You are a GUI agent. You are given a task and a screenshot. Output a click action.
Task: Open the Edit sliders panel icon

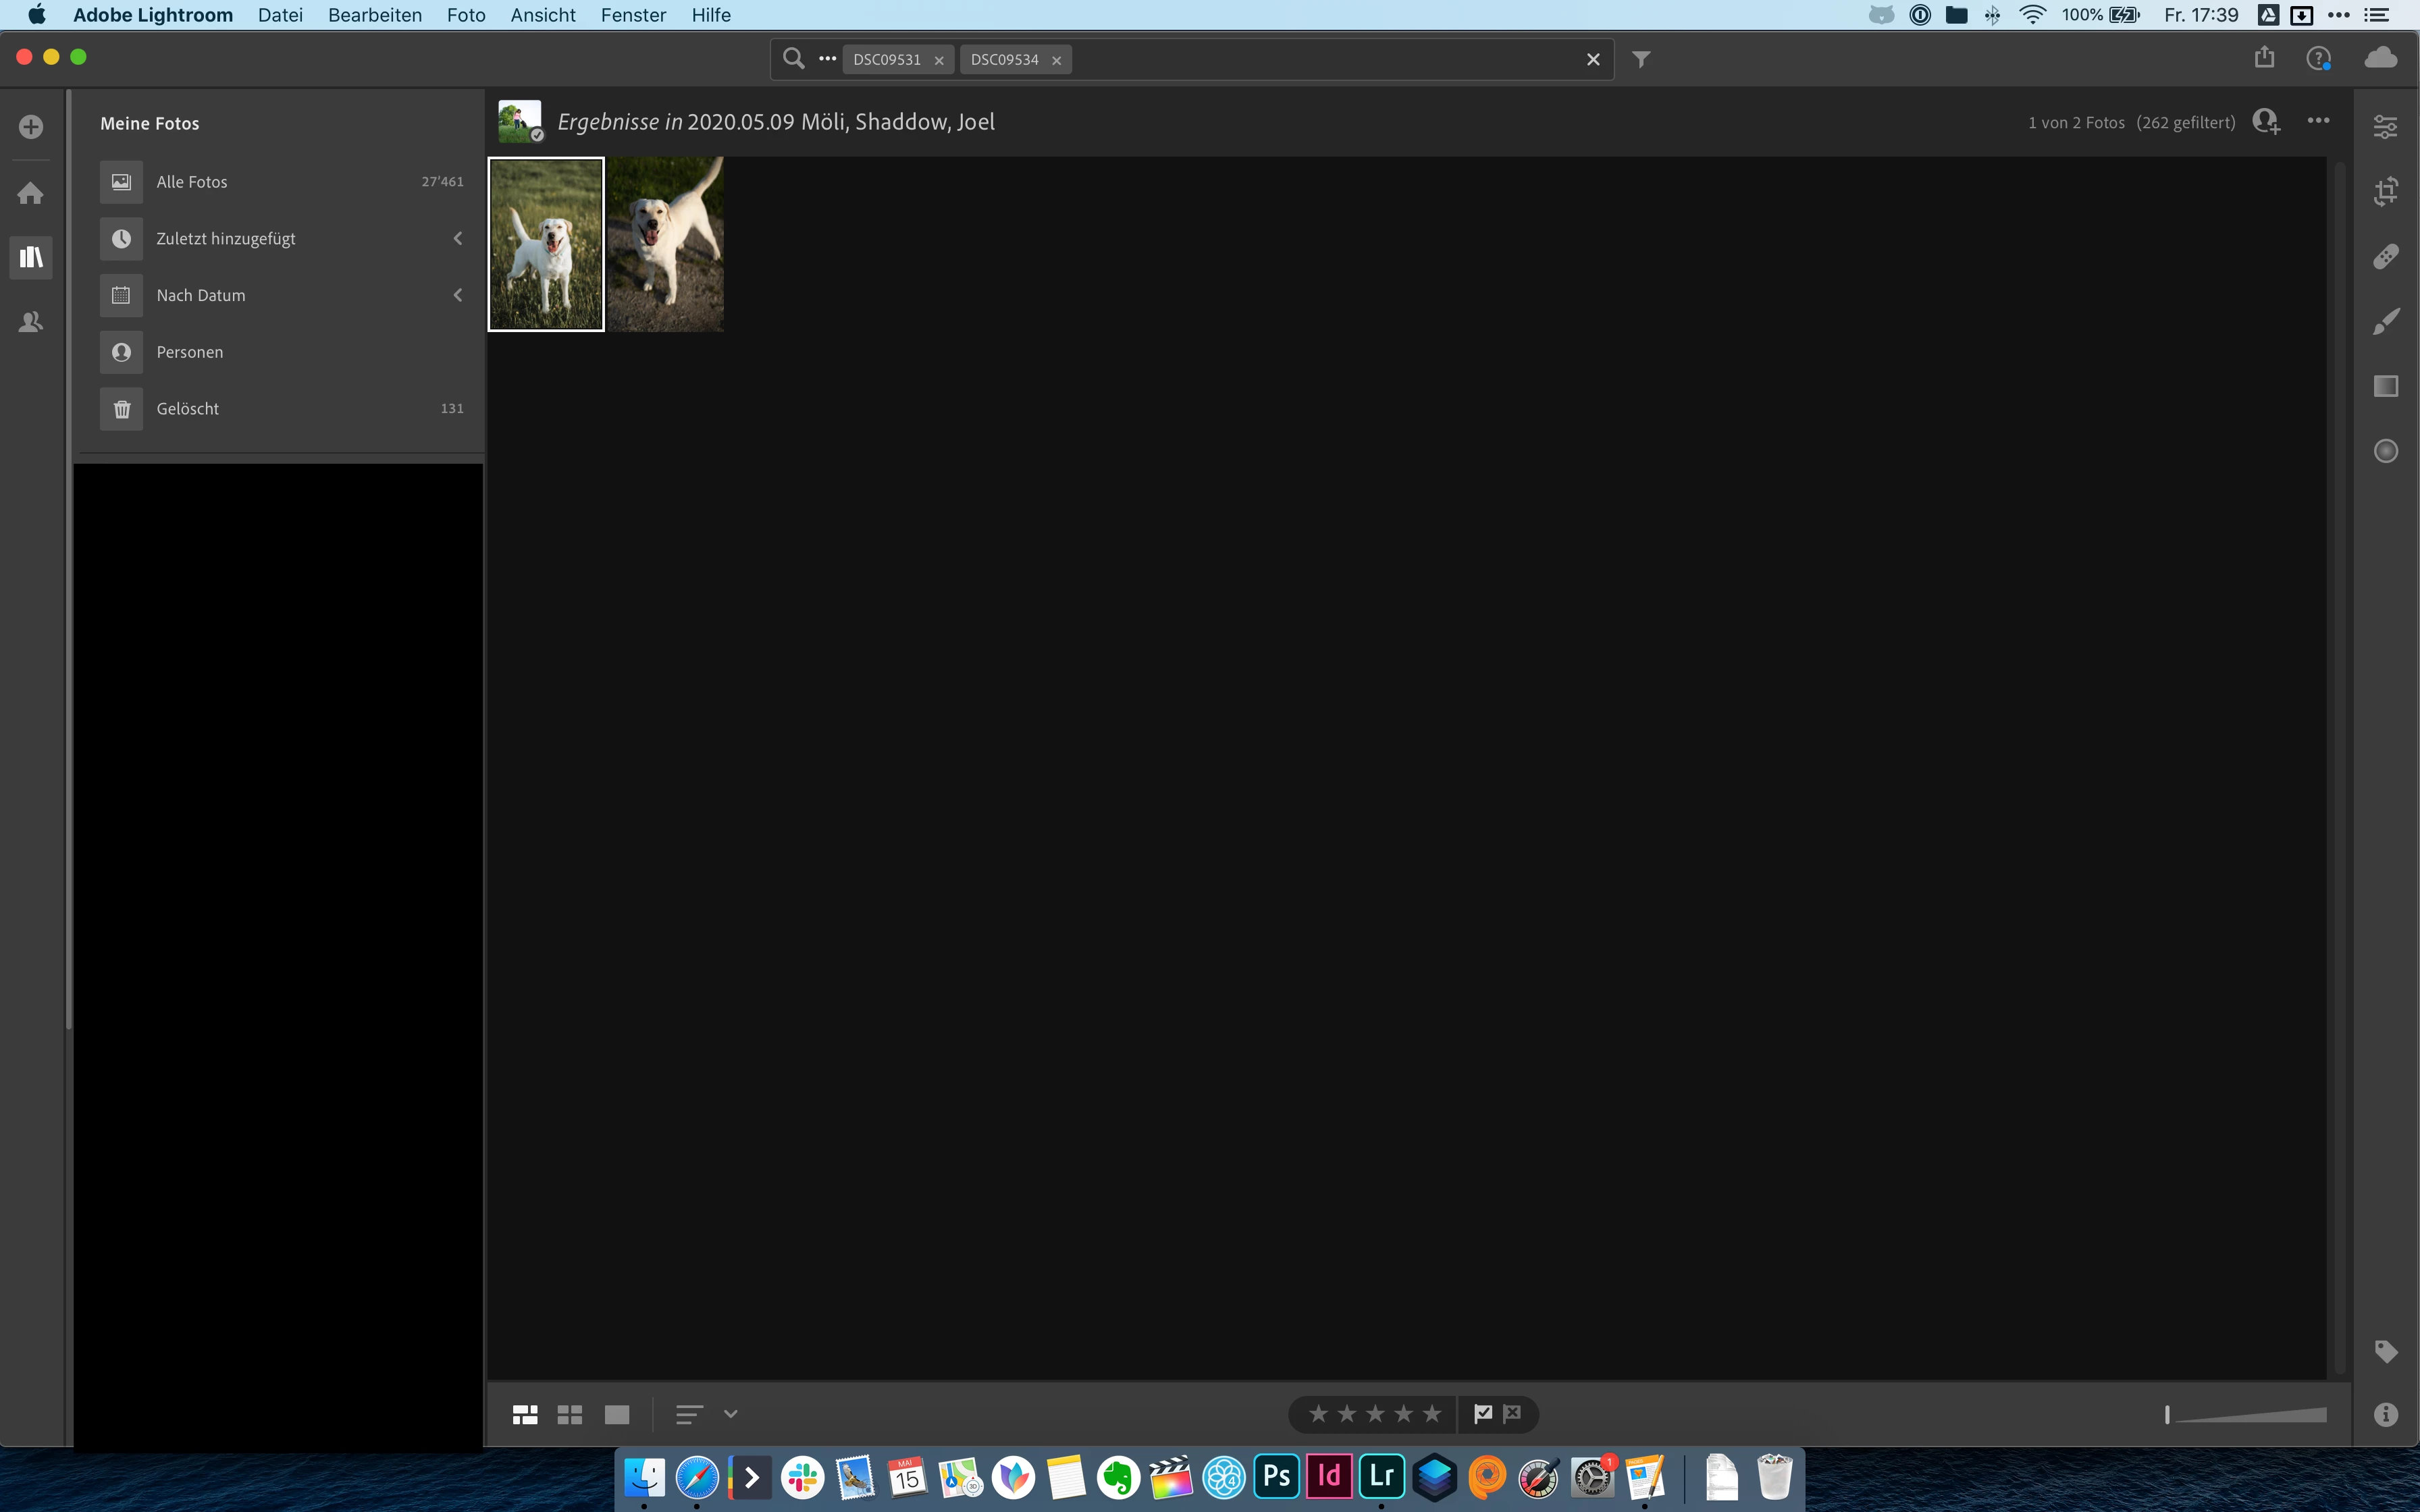(x=2385, y=126)
